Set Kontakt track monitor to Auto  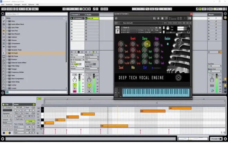[x=76, y=64]
